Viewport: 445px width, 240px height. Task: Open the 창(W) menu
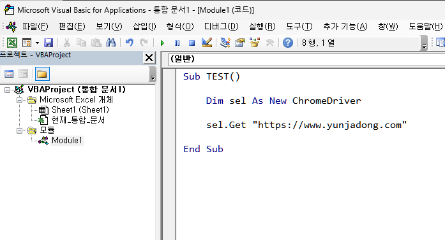[388, 26]
